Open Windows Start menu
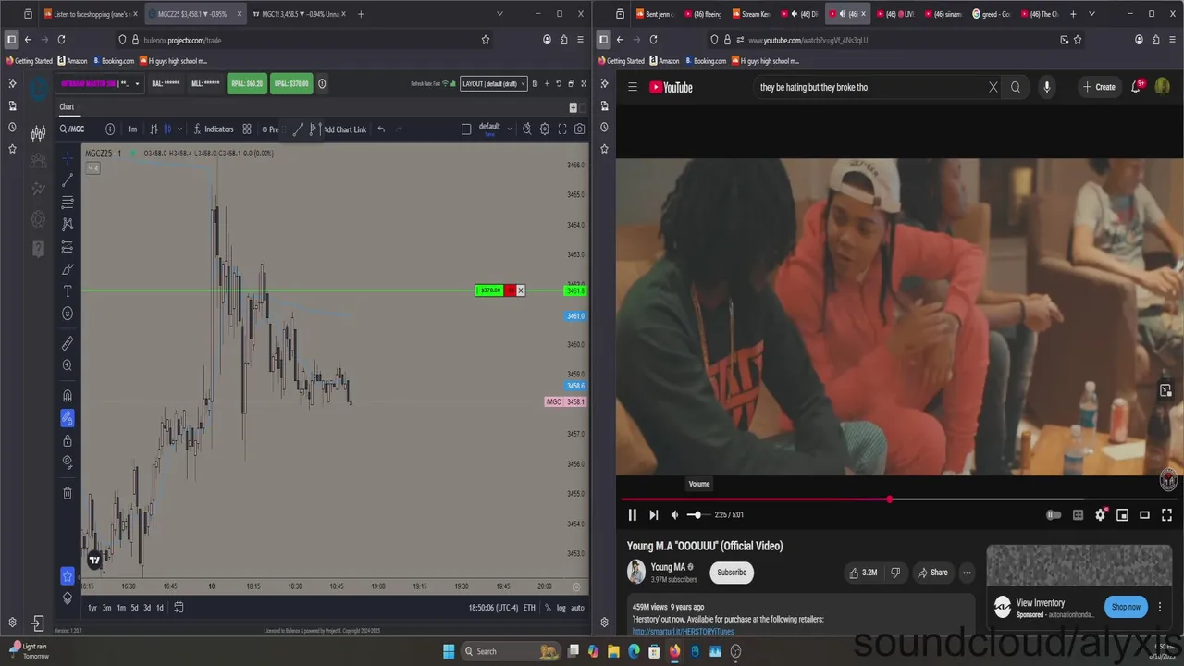 449,651
